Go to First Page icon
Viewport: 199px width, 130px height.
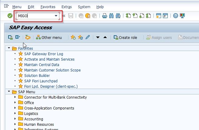coord(128,16)
